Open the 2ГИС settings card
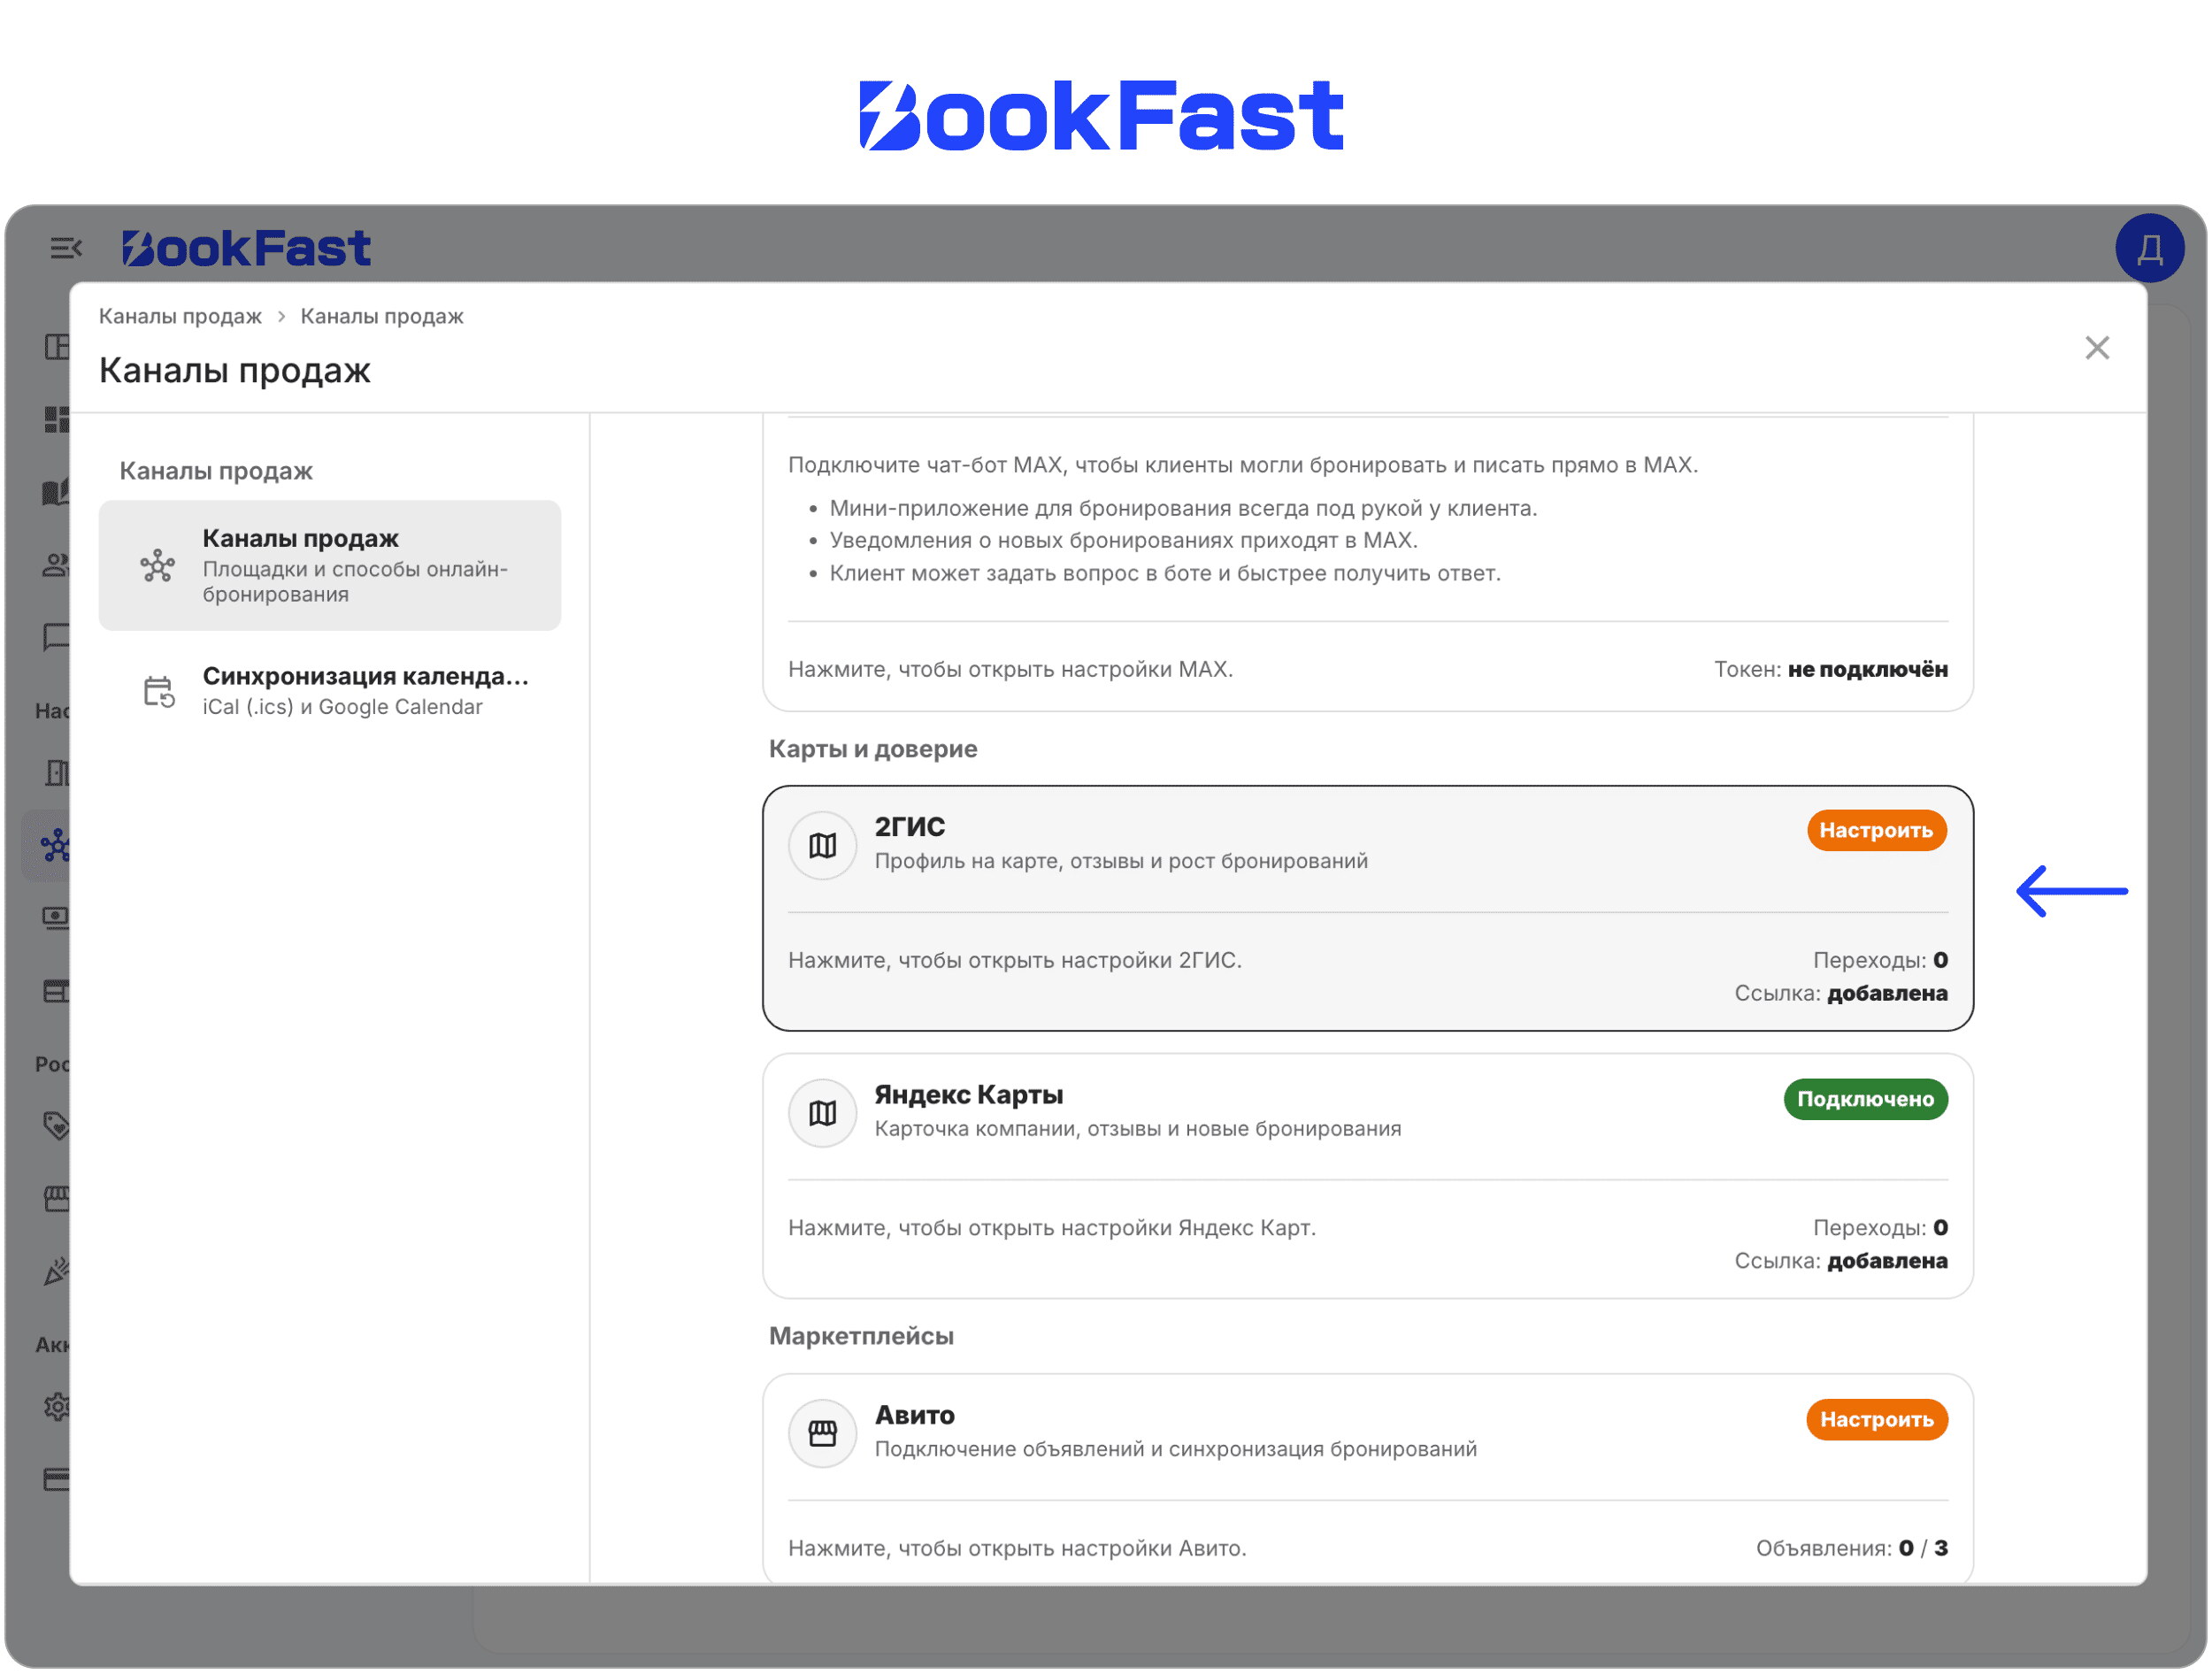Viewport: 2212px width, 1674px height. point(1368,909)
